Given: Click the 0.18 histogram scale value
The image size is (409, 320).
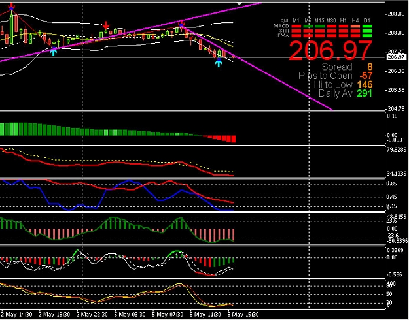Looking at the screenshot, I should [392, 116].
